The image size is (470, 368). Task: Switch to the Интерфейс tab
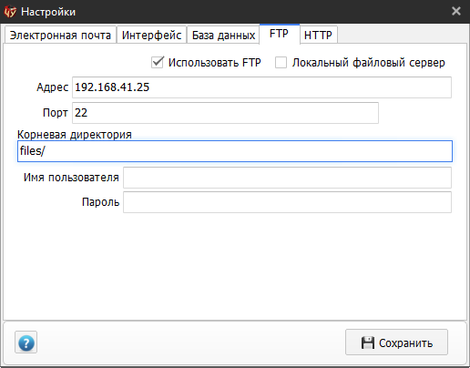coord(151,36)
